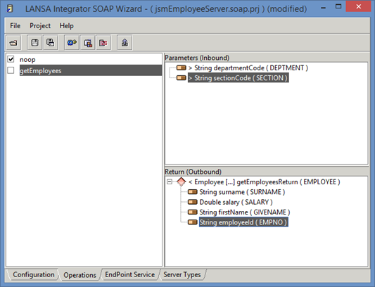This screenshot has height=287, width=375.
Task: Open the Help menu
Action: (x=66, y=26)
